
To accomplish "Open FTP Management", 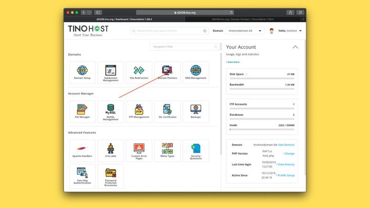I will pyautogui.click(x=139, y=112).
